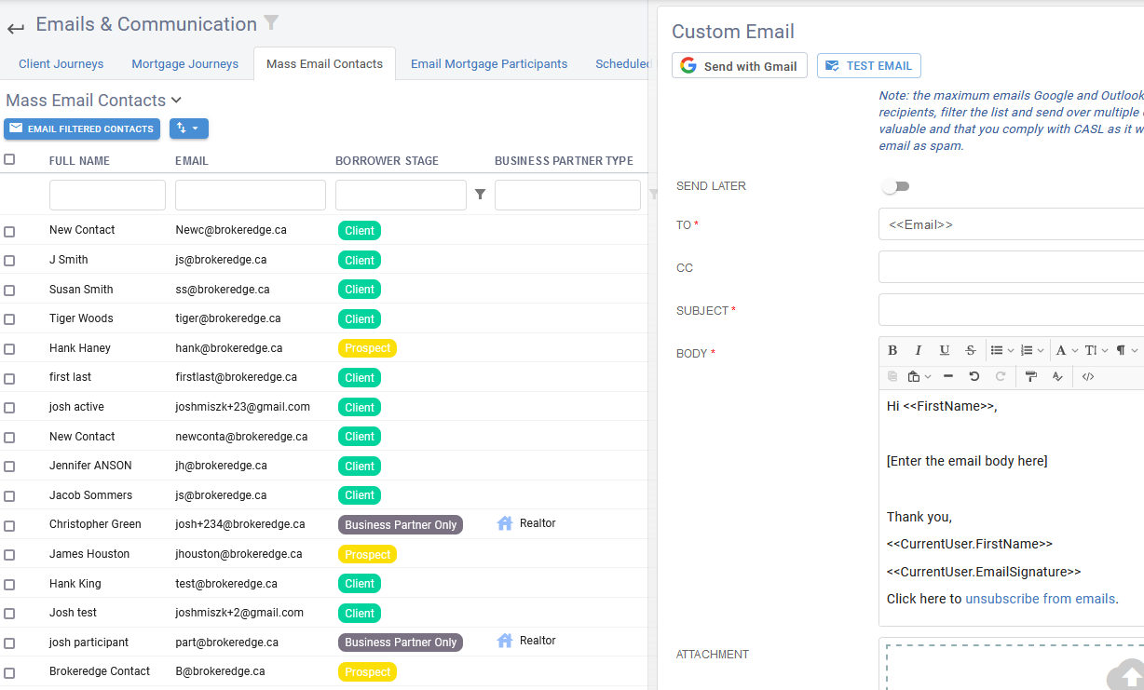Click the back arrow beside Emails & Communication

15,27
